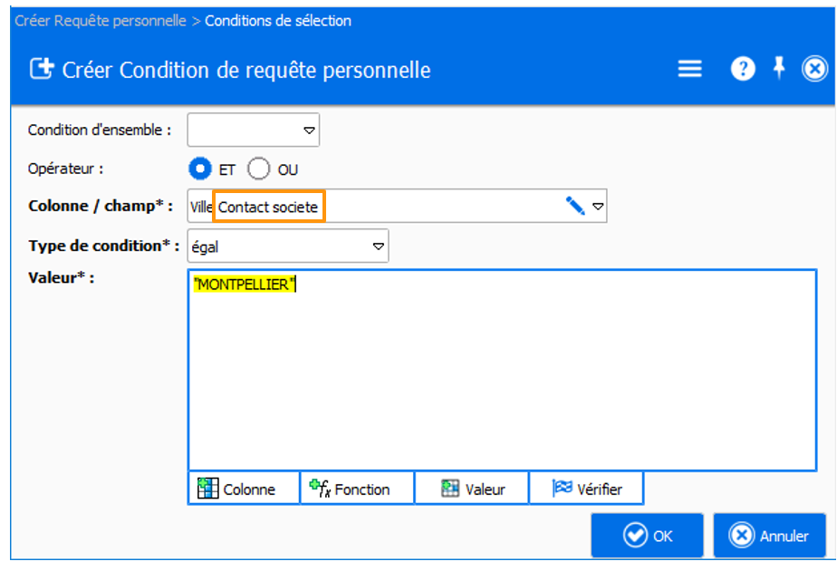This screenshot has width=837, height=571.
Task: Close dialog with header X icon
Action: click(815, 70)
